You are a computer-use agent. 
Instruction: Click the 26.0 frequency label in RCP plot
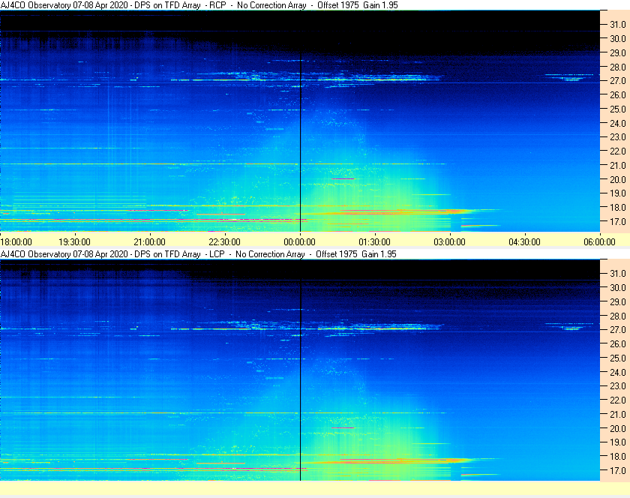point(618,94)
